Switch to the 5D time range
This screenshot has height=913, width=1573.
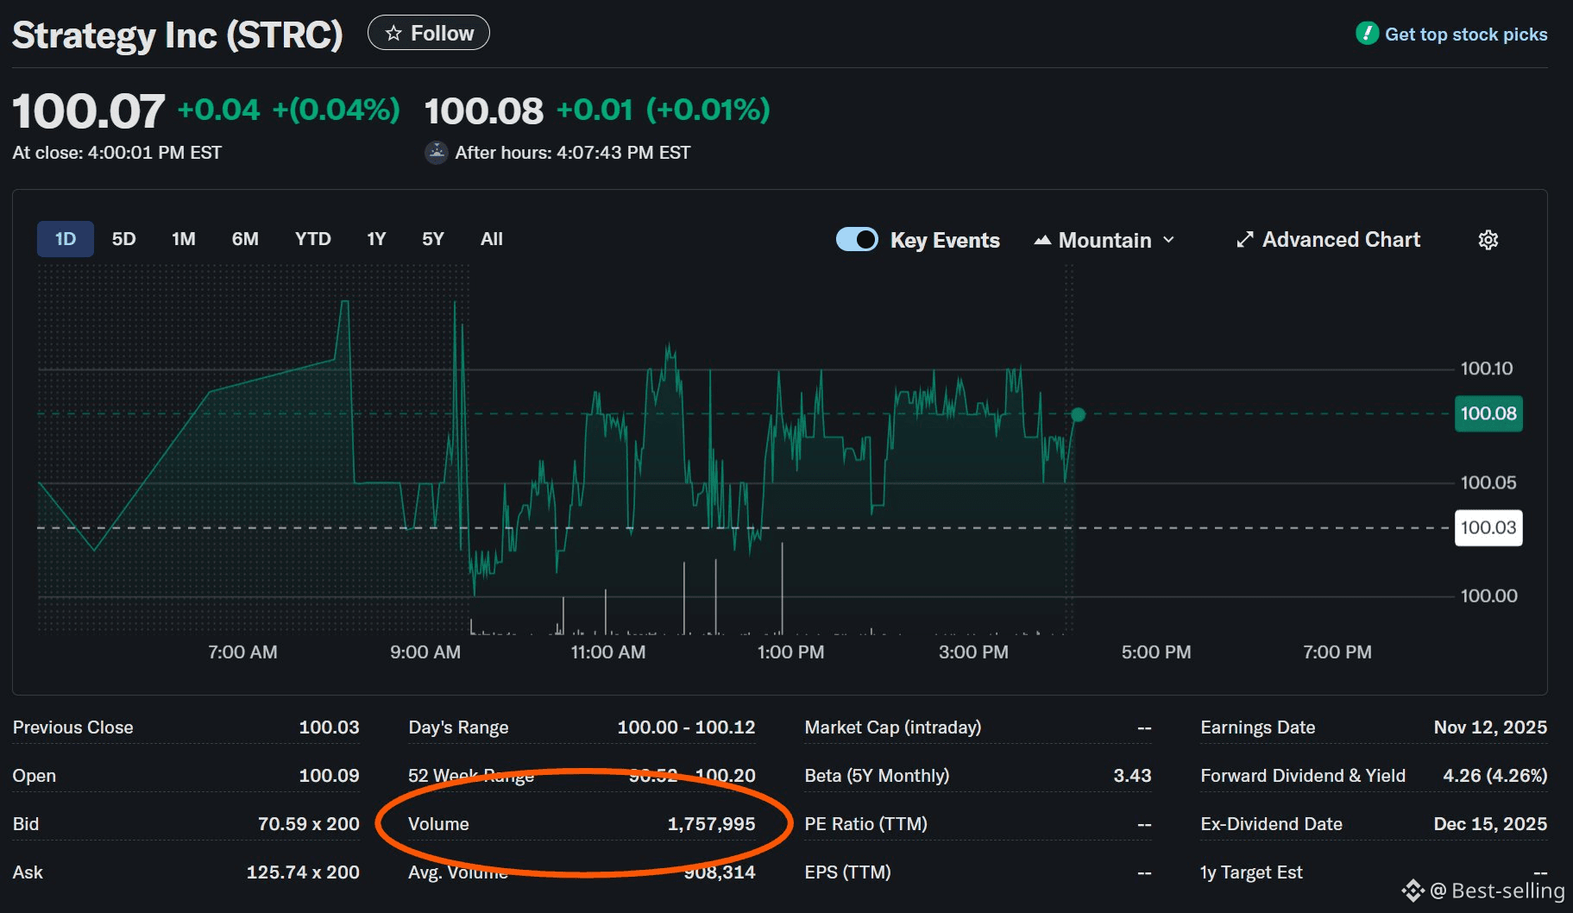coord(123,239)
